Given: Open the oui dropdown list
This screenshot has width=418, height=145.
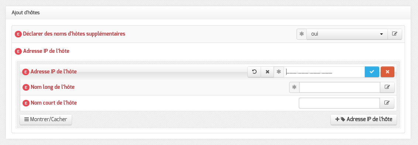Looking at the screenshot, I should click(347, 34).
